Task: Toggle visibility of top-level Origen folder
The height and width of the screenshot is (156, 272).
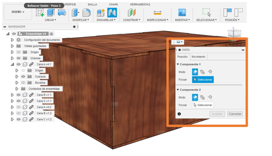Action: point(19,52)
